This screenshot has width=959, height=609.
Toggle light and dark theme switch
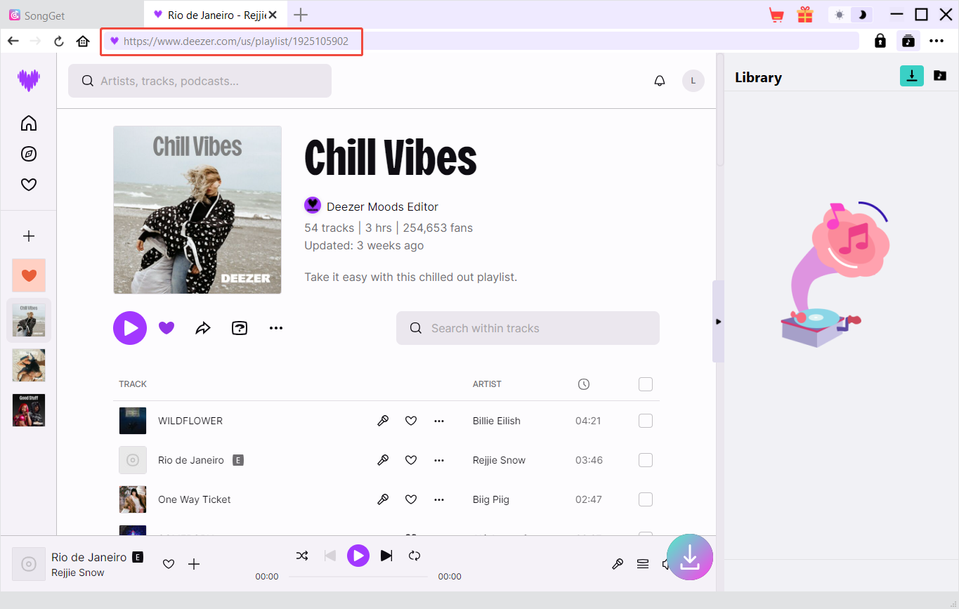(x=850, y=15)
